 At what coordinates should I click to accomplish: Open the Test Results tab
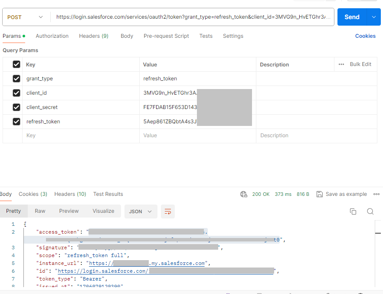(x=108, y=194)
